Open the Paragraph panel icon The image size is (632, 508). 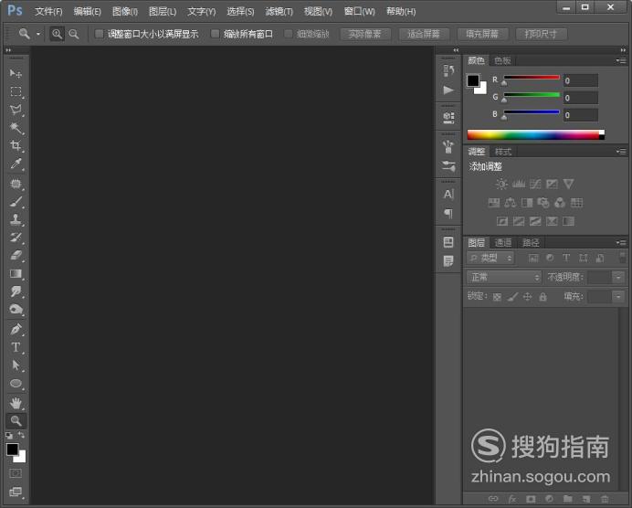pyautogui.click(x=448, y=213)
